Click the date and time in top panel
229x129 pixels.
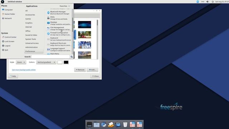tap(222, 1)
